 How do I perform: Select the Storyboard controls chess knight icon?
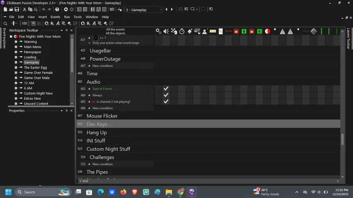click(x=174, y=31)
